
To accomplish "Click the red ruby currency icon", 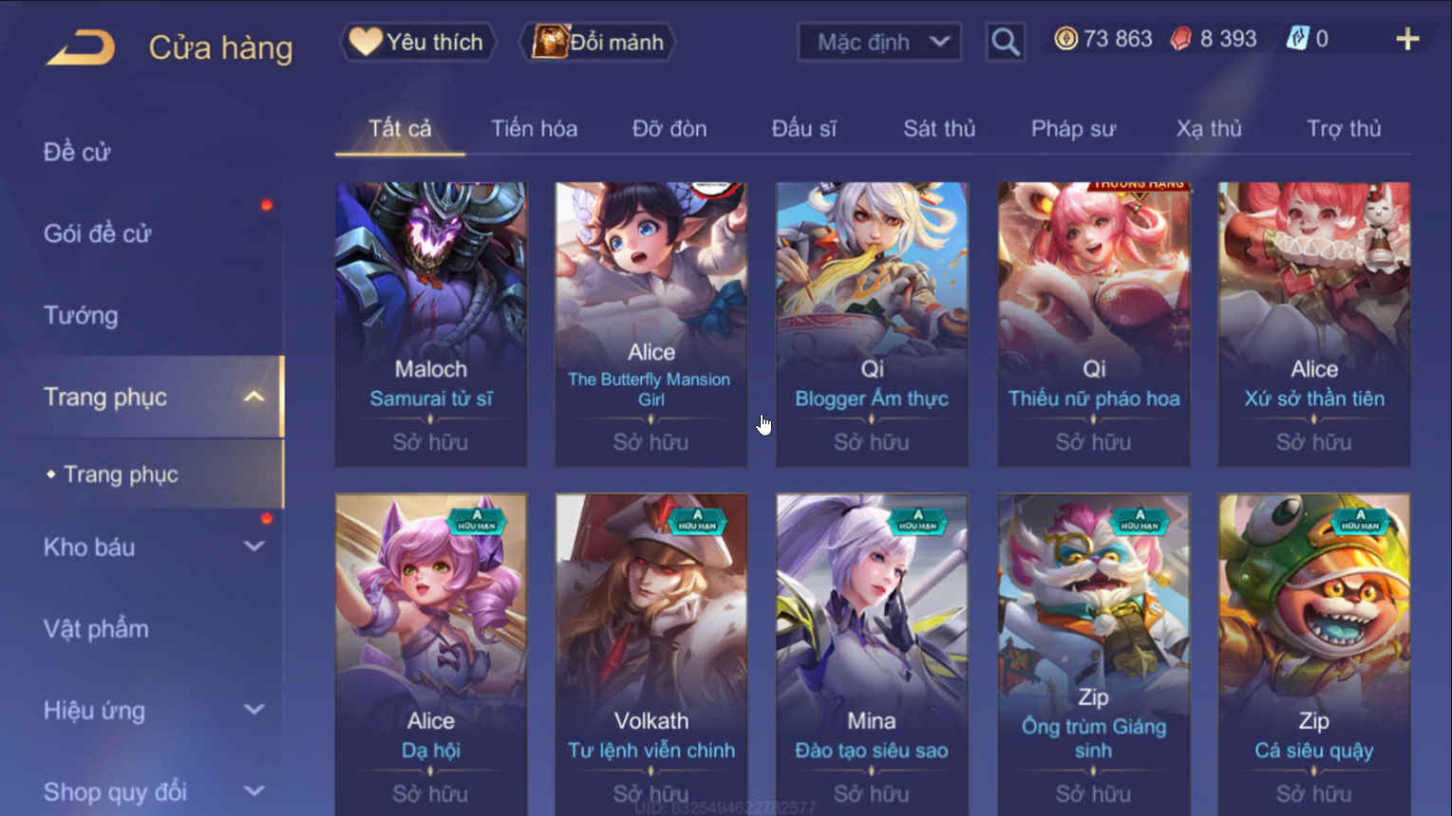I will pyautogui.click(x=1180, y=39).
